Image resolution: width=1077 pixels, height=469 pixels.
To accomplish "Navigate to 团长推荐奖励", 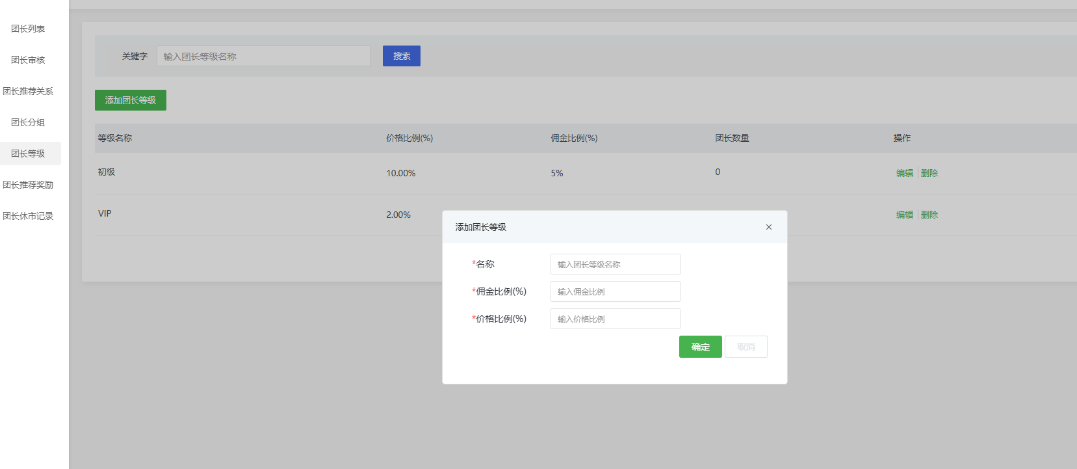I will click(x=28, y=185).
